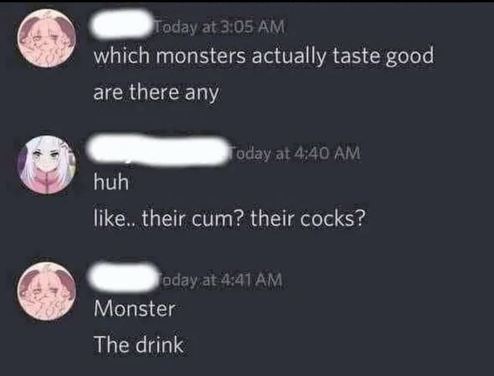494x376 pixels.
Task: Select the redacted username at 4:40 AM
Action: (157, 150)
